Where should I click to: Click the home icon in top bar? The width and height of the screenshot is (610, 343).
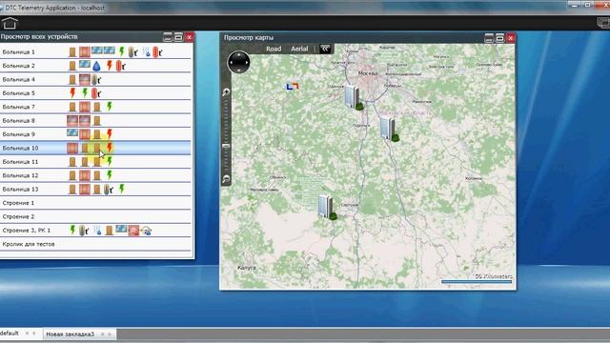(10, 23)
